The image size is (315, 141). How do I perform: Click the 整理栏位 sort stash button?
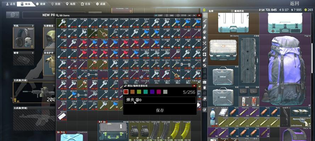coord(238,11)
